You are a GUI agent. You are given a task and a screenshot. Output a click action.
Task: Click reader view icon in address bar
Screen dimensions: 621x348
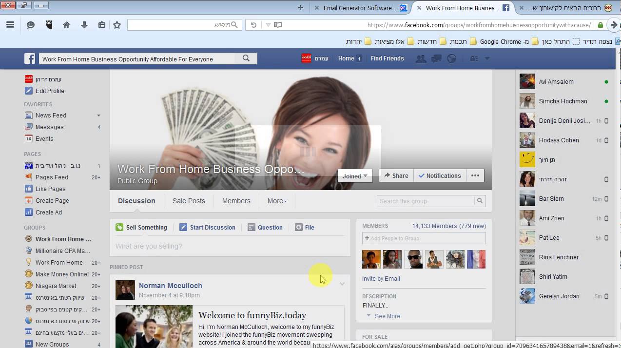pyautogui.click(x=278, y=25)
